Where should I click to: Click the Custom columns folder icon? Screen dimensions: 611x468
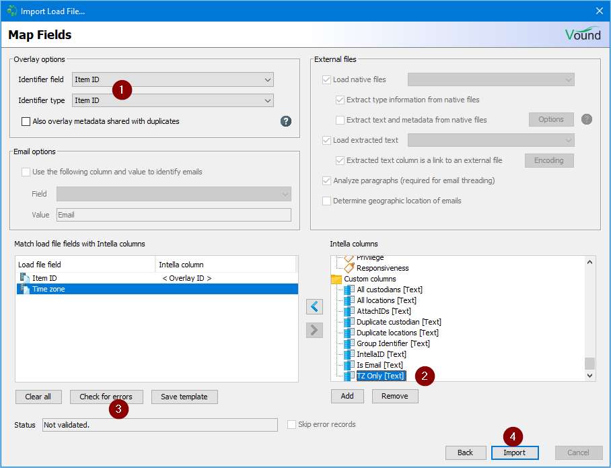click(336, 279)
